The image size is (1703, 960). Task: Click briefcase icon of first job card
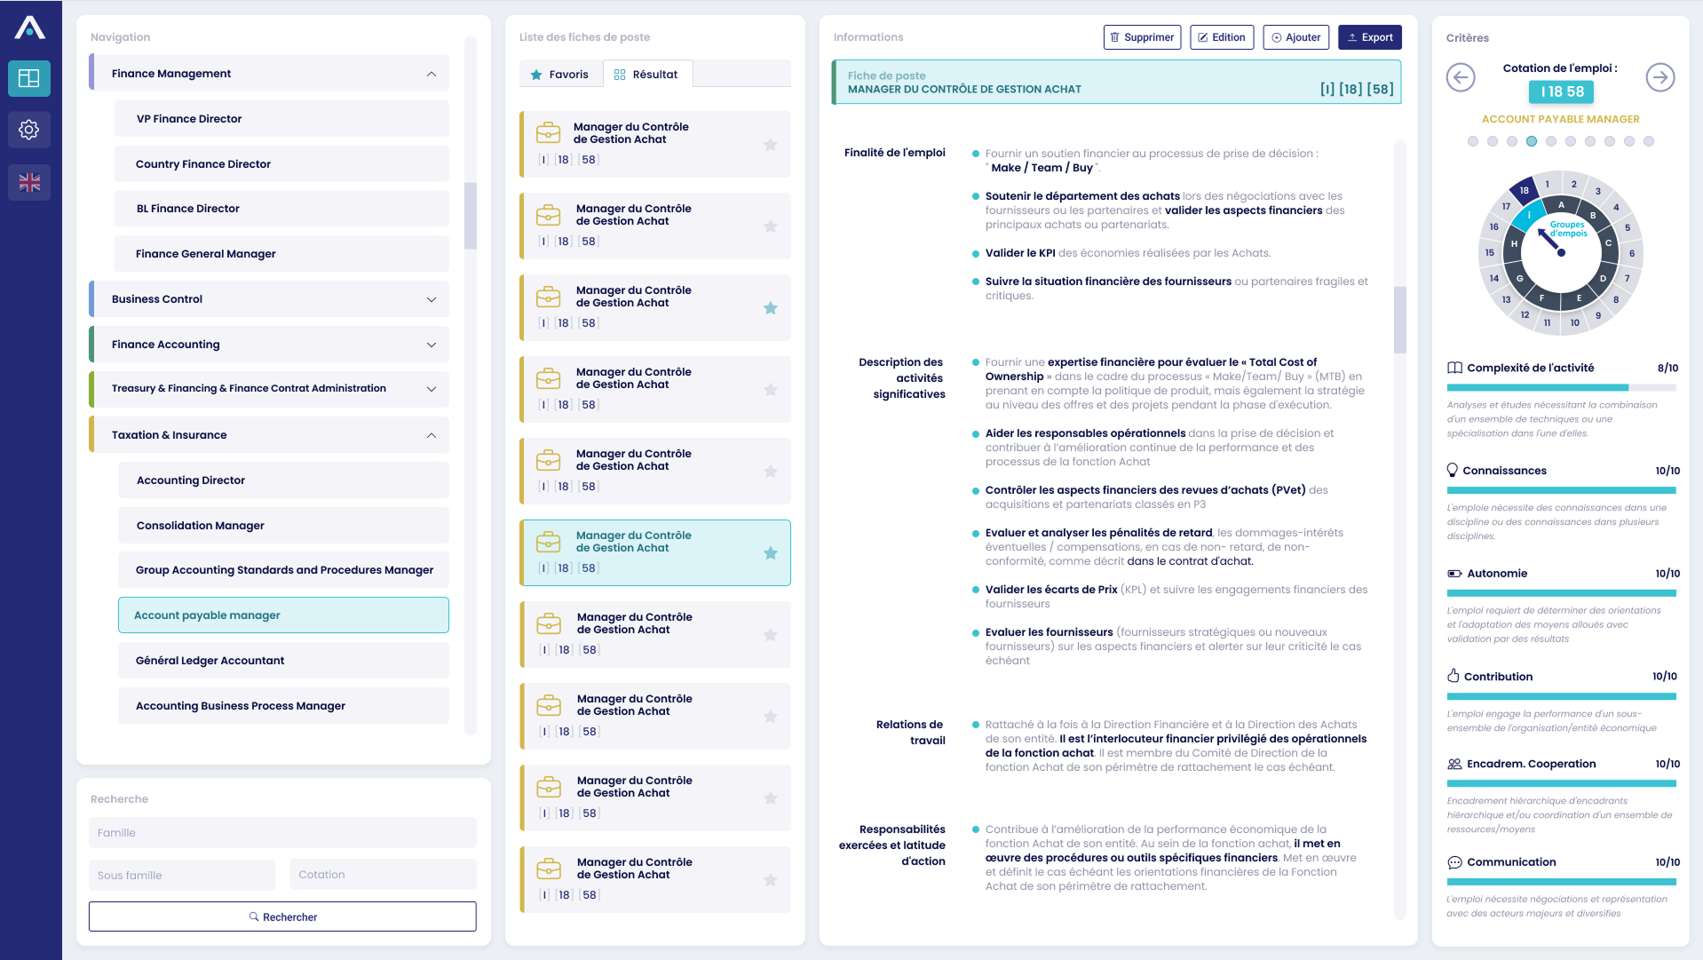pos(549,133)
